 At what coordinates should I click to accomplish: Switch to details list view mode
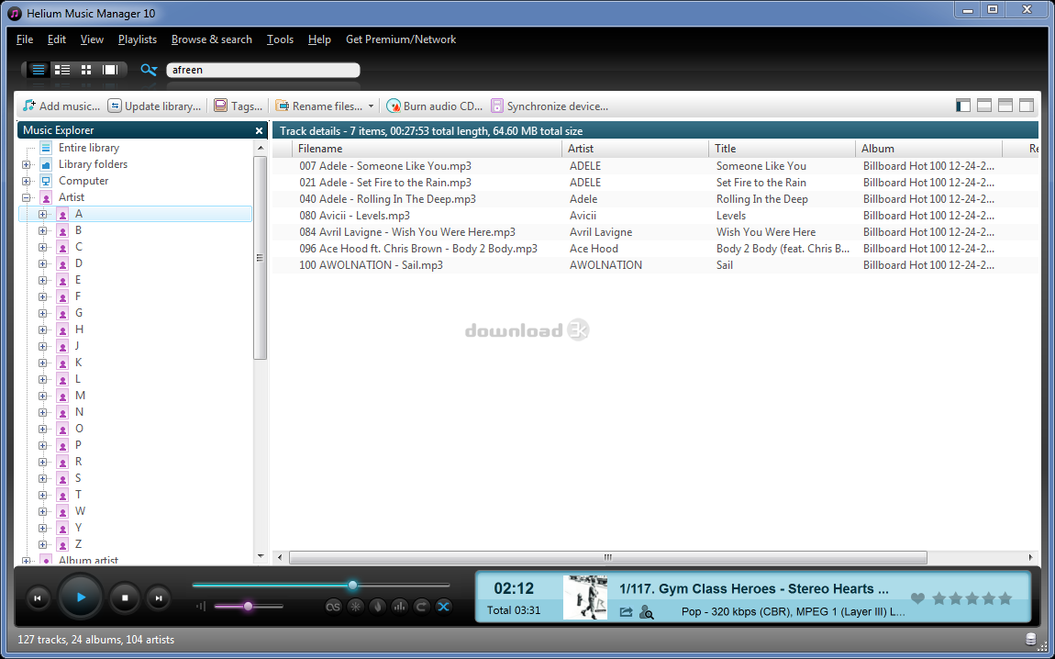click(39, 70)
